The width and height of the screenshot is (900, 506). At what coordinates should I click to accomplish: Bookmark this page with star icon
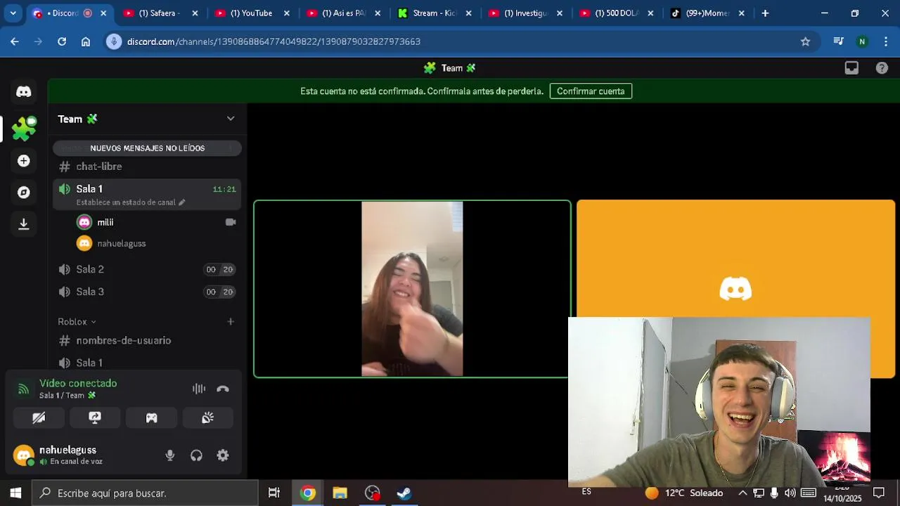point(805,41)
